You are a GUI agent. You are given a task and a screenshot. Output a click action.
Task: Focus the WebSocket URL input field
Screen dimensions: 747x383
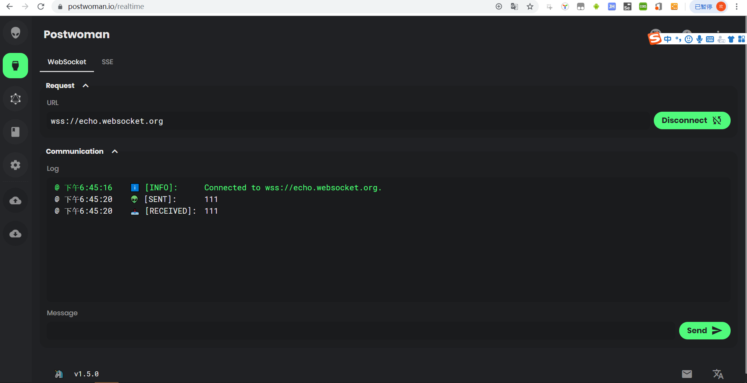click(x=348, y=121)
